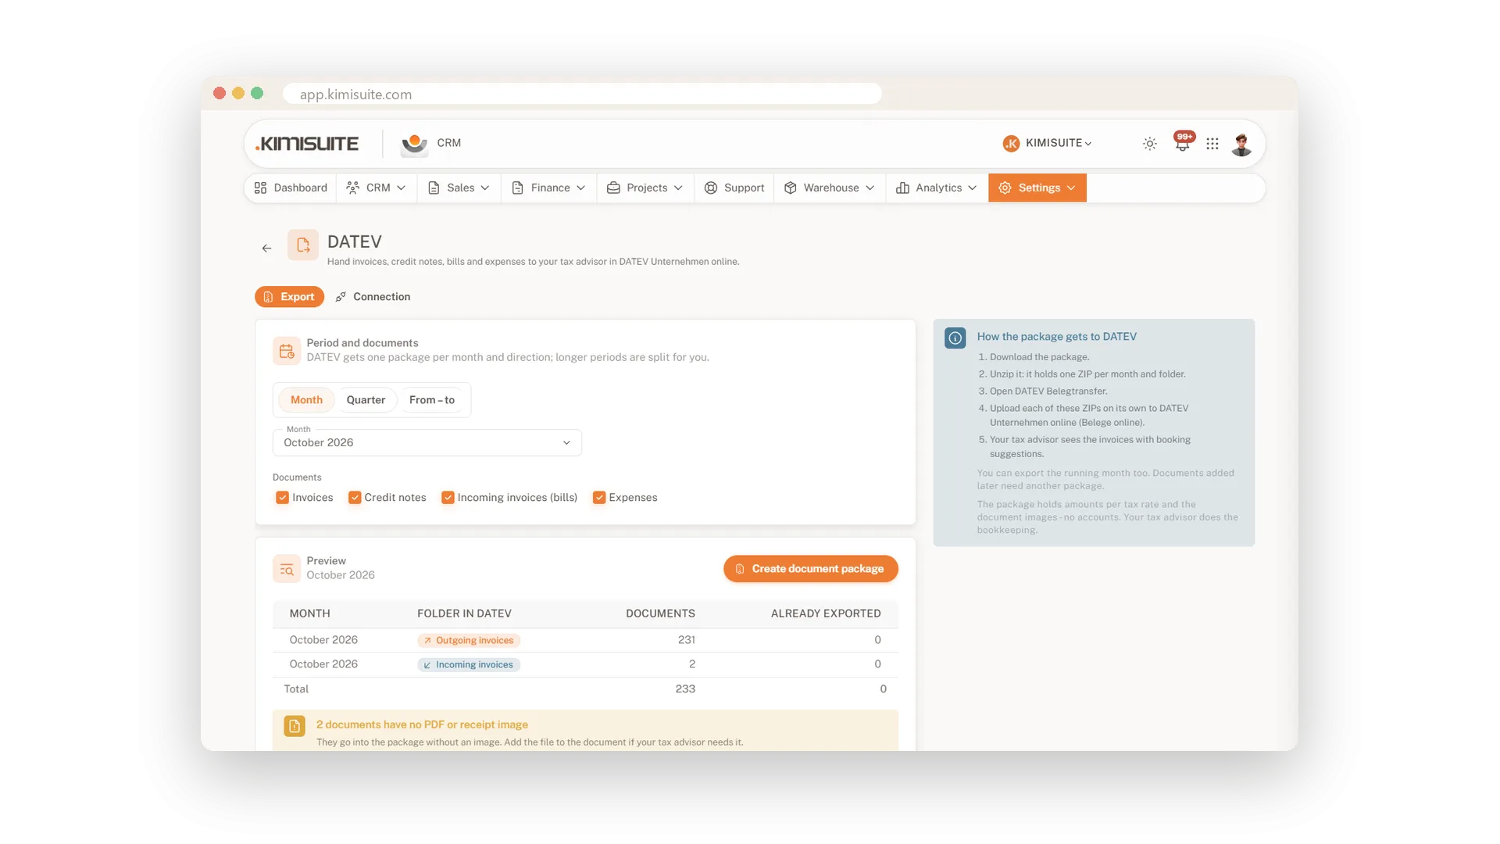Click the Incoming invoices folder tag
Screen dimensions: 1500x844
click(469, 665)
